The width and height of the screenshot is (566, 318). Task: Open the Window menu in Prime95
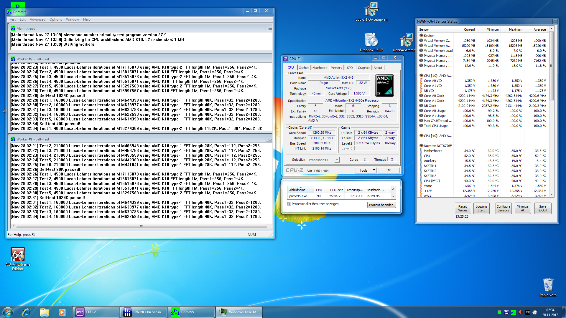pos(73,19)
